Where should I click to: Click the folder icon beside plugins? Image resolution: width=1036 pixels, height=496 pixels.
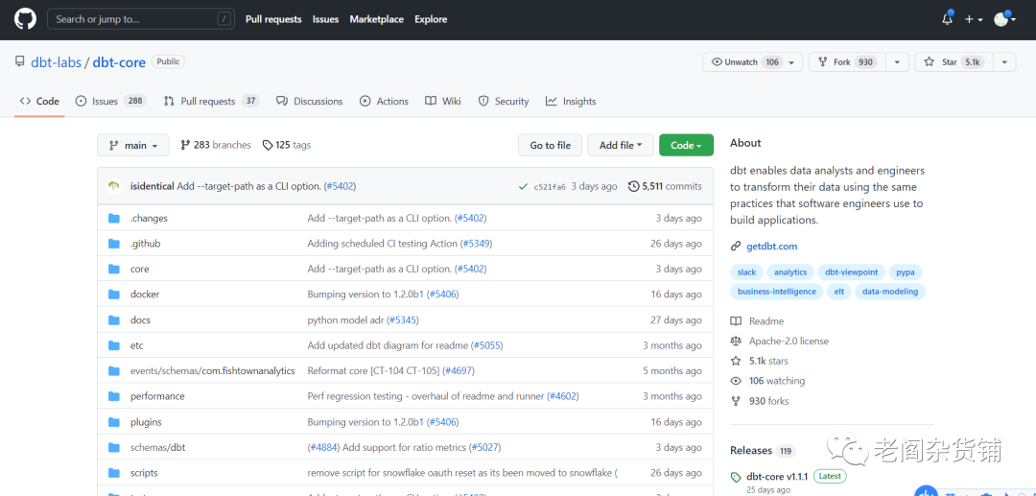(113, 422)
